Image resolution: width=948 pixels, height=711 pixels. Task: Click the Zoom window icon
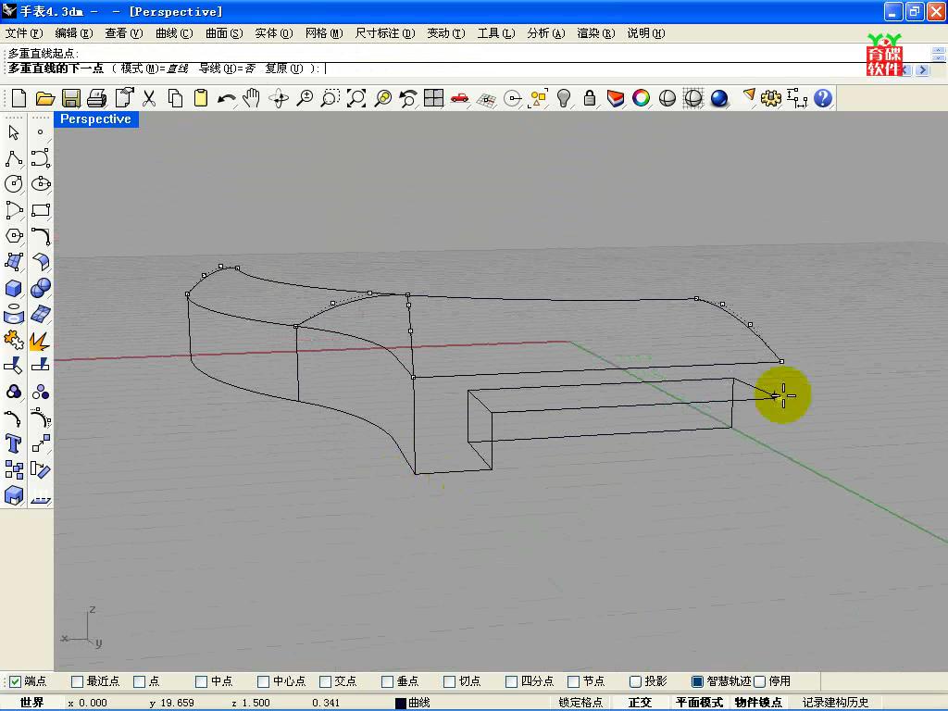[331, 98]
